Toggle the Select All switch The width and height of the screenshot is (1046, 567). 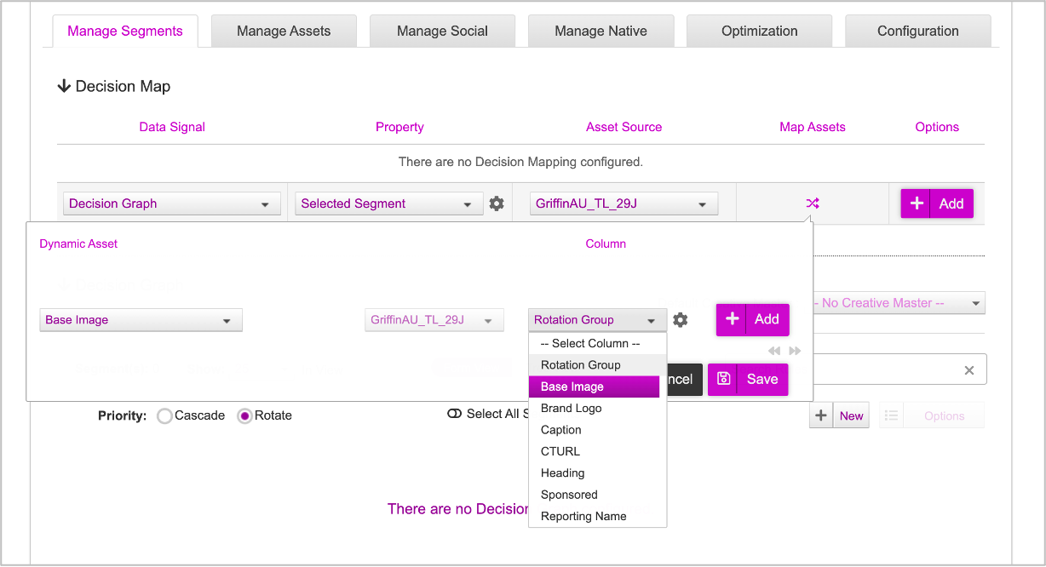(x=454, y=414)
